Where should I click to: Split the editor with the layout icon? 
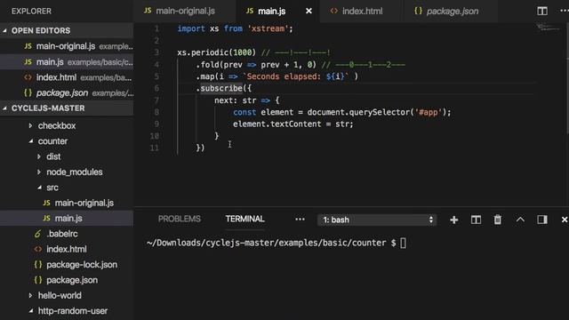pos(542,11)
